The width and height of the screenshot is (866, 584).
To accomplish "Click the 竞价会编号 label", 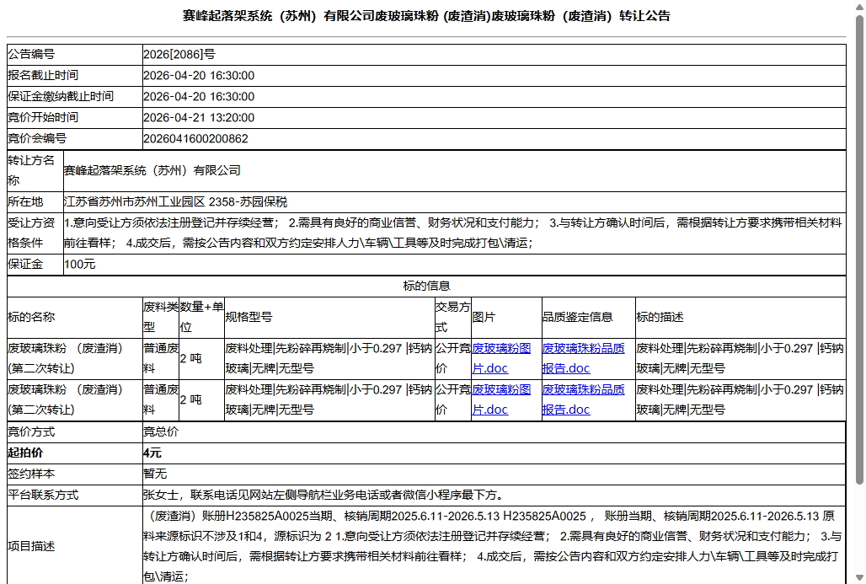I will coord(37,138).
